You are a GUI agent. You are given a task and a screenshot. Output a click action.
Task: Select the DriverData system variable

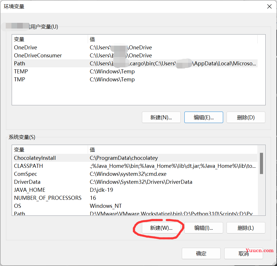coord(135,182)
